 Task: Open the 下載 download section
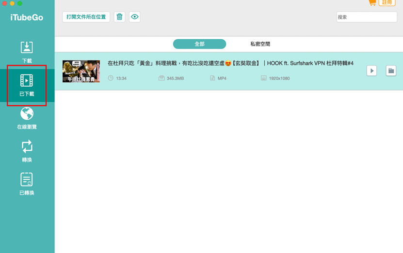[27, 52]
